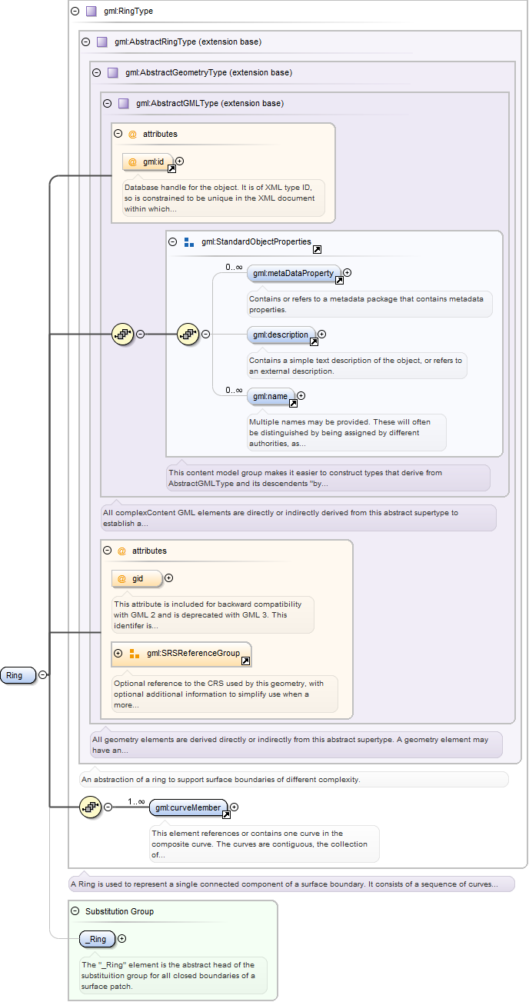The height and width of the screenshot is (1002, 529).
Task: Click gml:StandardObjectProperties group icon
Action: (x=189, y=241)
